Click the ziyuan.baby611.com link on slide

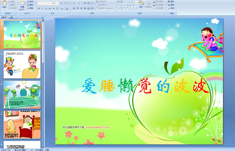tap(97, 127)
